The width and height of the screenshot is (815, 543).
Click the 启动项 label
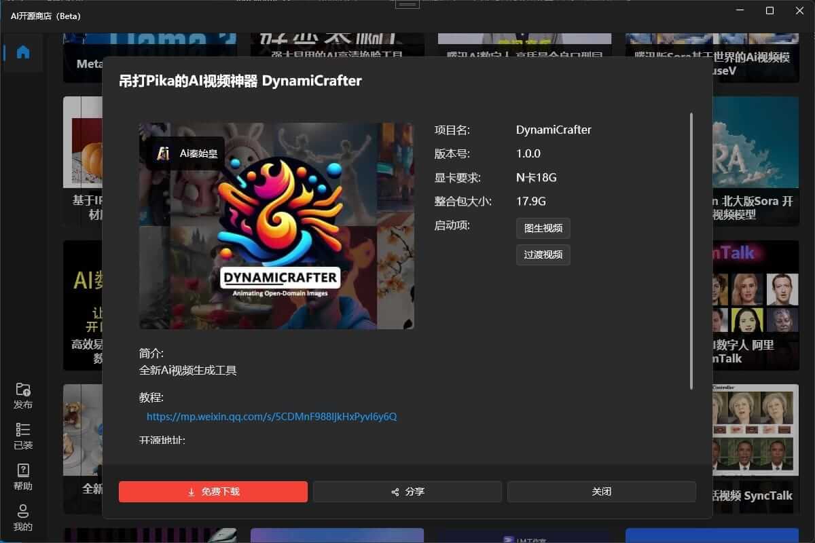[x=452, y=225]
